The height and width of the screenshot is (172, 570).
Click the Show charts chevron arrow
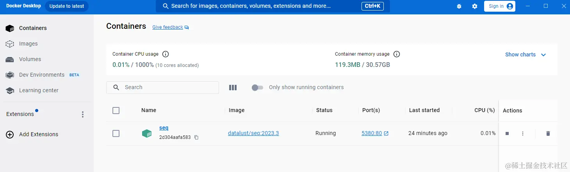[x=543, y=55]
